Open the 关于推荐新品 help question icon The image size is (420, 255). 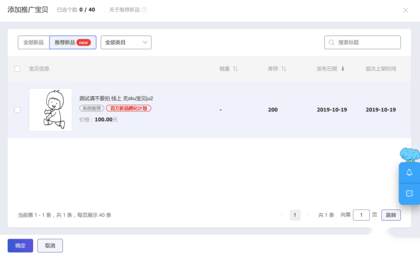coord(144,10)
